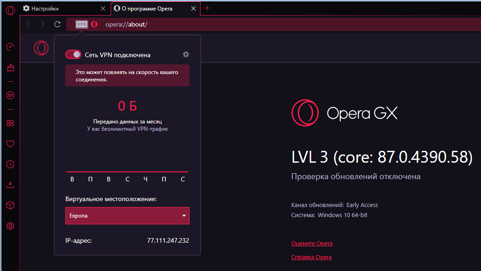Click the Ч day label in VPN chart
Viewport: 481px width, 271px height.
146,179
